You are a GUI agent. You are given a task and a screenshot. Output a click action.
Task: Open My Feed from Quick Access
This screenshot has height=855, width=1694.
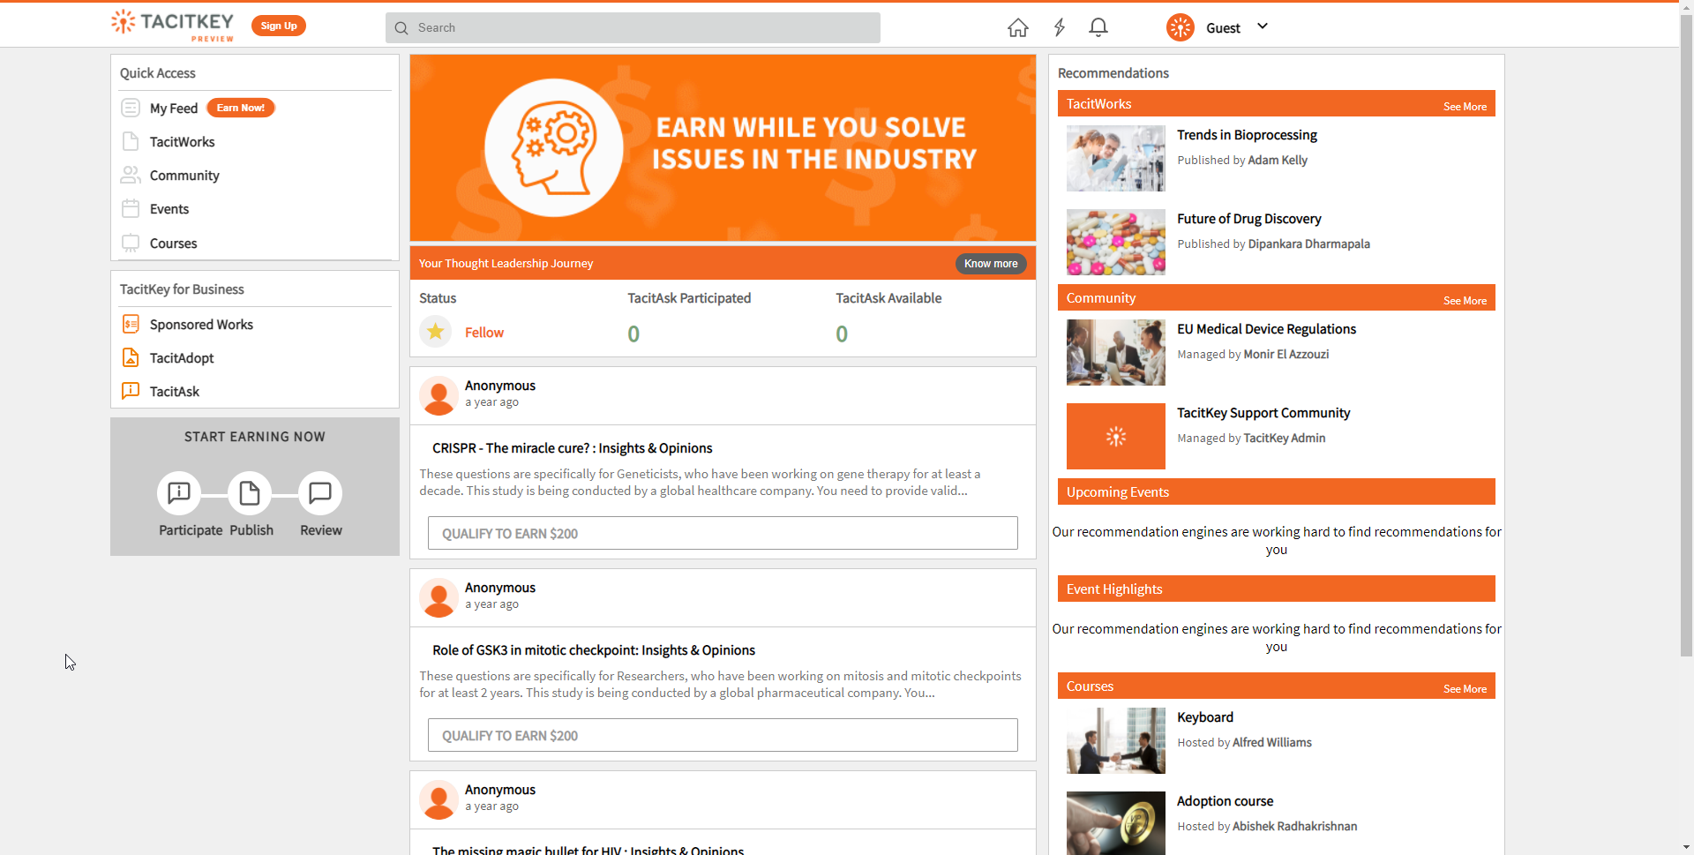pos(174,109)
